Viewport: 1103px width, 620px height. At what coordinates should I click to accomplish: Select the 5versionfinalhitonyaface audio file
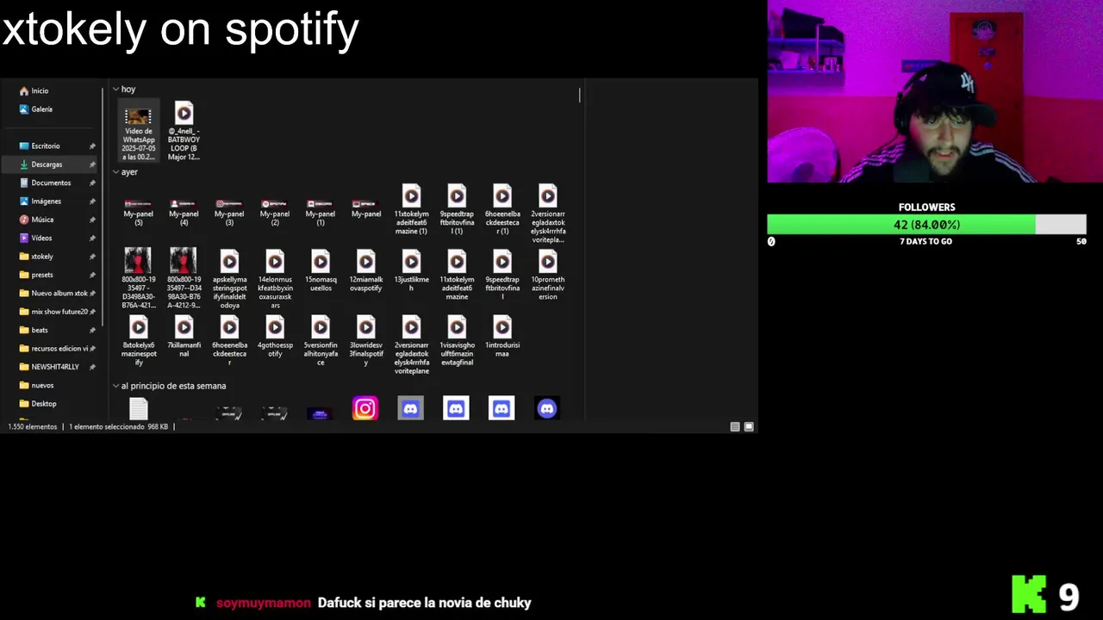click(x=321, y=341)
